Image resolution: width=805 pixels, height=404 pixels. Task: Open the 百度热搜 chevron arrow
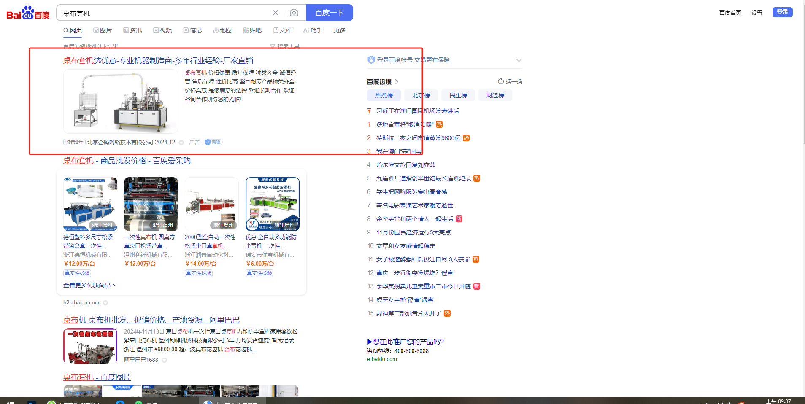(x=397, y=82)
